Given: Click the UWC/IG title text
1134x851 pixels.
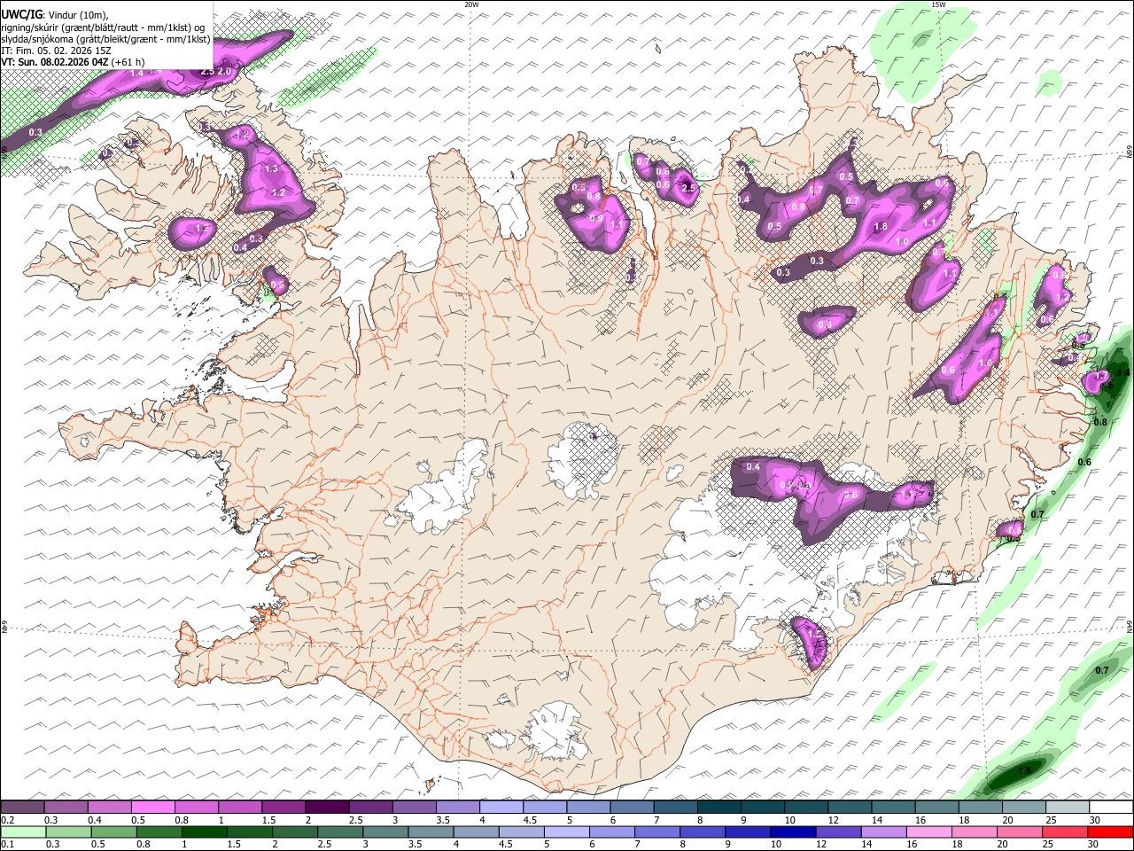Looking at the screenshot, I should click(x=21, y=15).
